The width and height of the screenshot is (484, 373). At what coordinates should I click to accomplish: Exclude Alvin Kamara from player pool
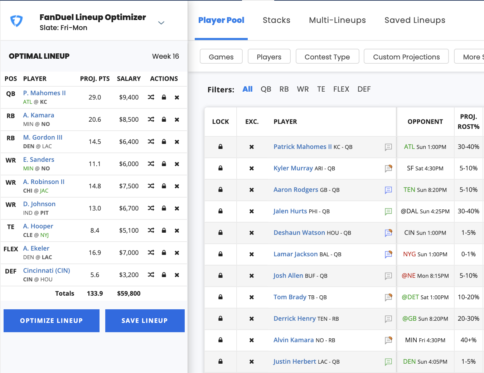click(252, 340)
